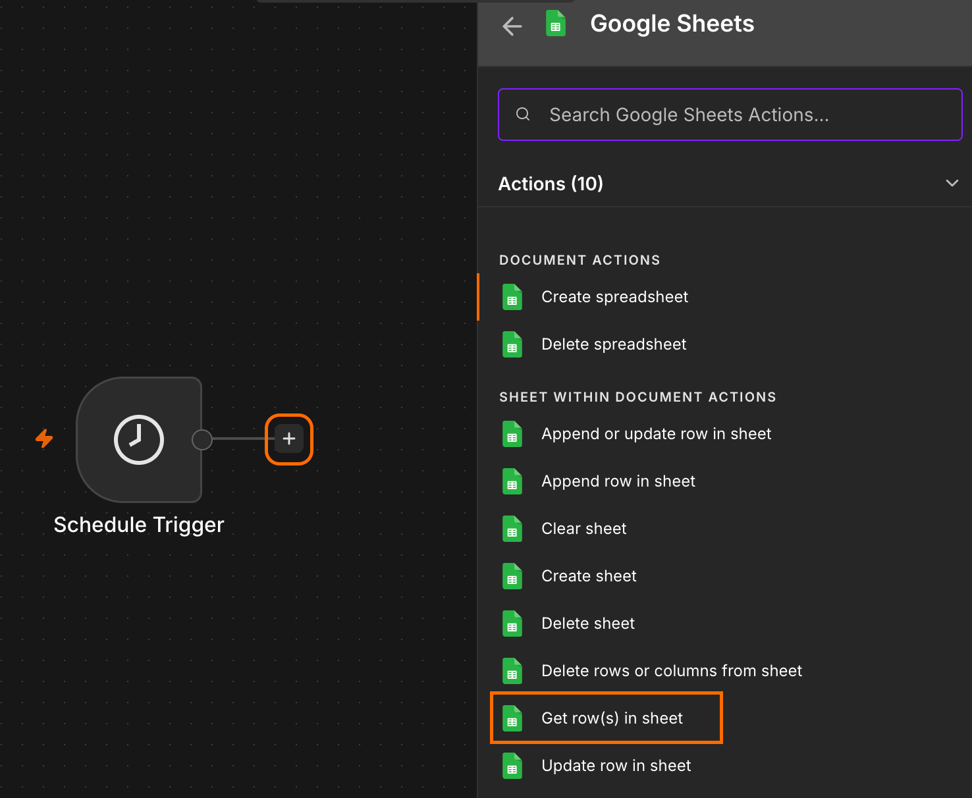972x798 pixels.
Task: Click the Google Sheets logo in header
Action: coord(556,24)
